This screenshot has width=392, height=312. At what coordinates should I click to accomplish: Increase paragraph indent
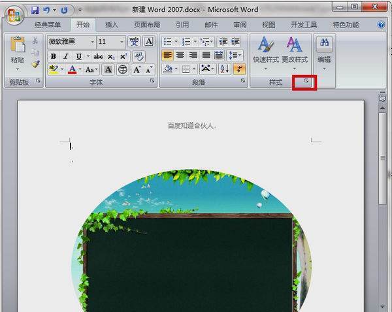(x=235, y=42)
